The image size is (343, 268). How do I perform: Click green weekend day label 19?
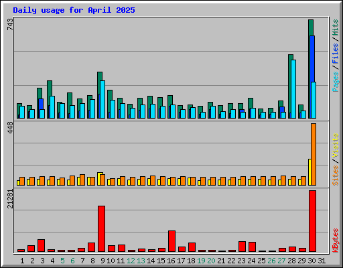point(201,261)
